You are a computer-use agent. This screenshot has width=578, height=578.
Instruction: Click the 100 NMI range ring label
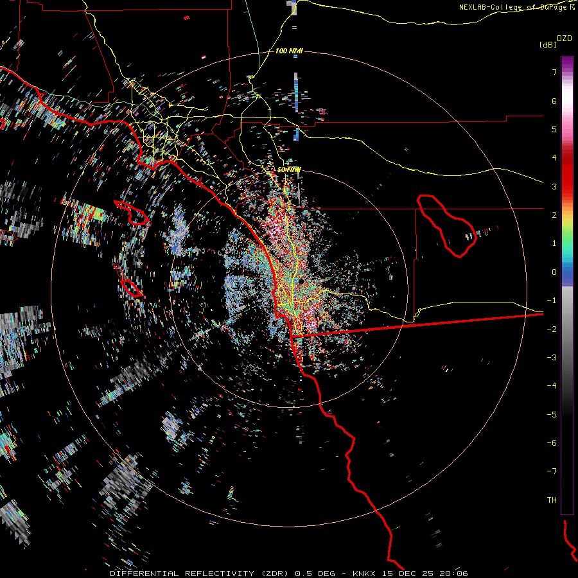(x=289, y=51)
